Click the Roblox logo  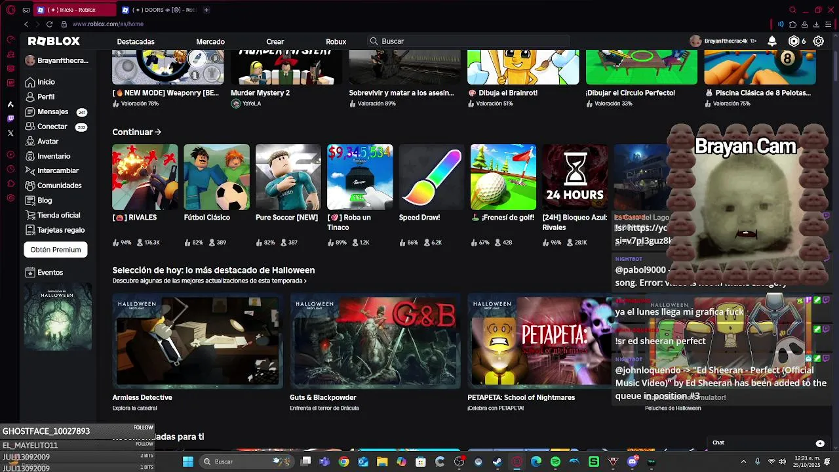point(54,41)
